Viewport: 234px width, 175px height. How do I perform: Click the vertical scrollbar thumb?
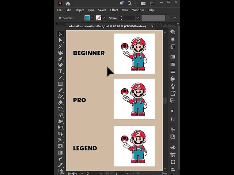click(165, 101)
